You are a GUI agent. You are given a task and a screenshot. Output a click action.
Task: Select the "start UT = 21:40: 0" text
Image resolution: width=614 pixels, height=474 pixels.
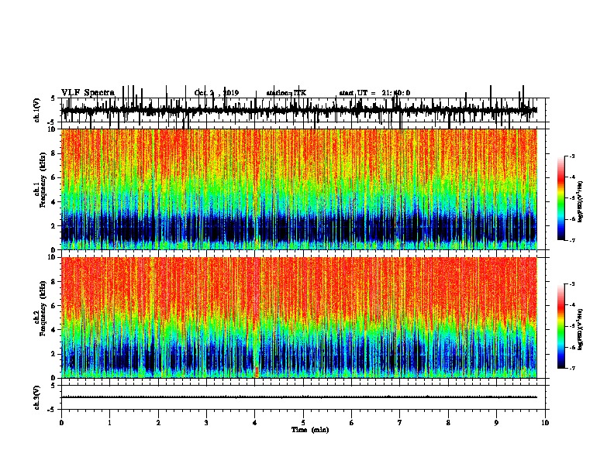374,93
